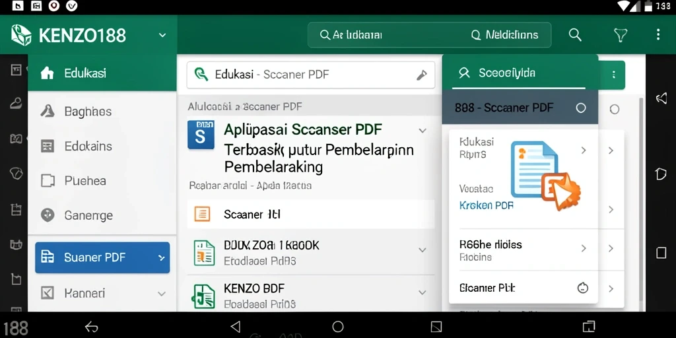Expand the outer chevron beside Gloaner Pbk
This screenshot has width=676, height=338.
click(611, 288)
